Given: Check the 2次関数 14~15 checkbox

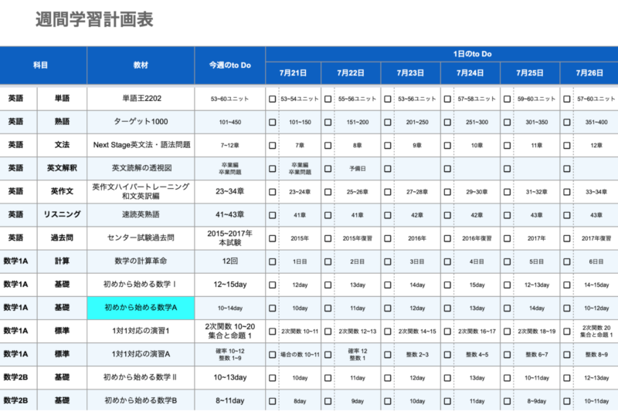Looking at the screenshot, I should [x=388, y=332].
